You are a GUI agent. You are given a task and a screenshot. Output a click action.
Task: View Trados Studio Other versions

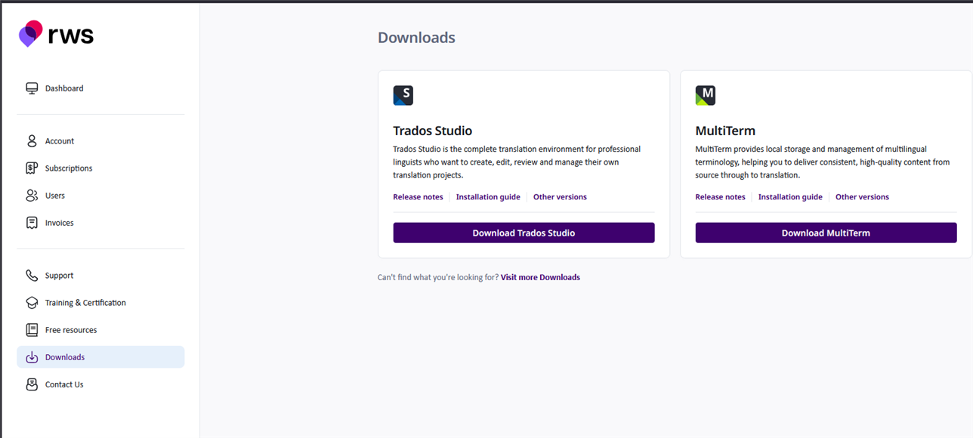coord(560,197)
